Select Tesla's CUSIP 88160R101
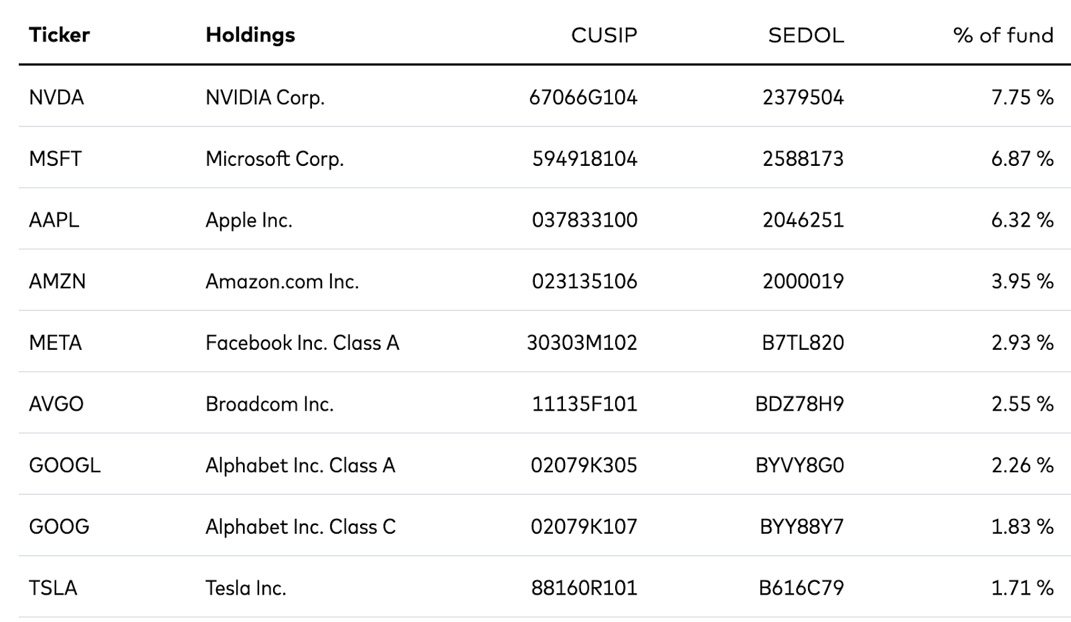The width and height of the screenshot is (1071, 622). click(x=584, y=589)
